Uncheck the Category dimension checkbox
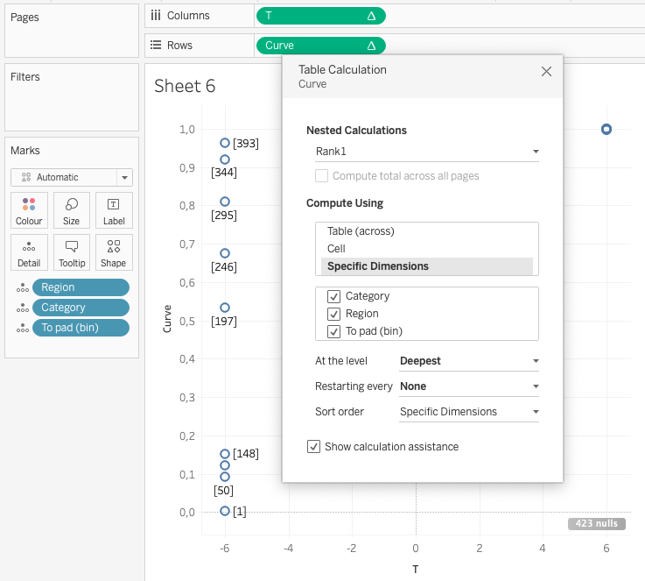This screenshot has height=581, width=645. click(333, 296)
